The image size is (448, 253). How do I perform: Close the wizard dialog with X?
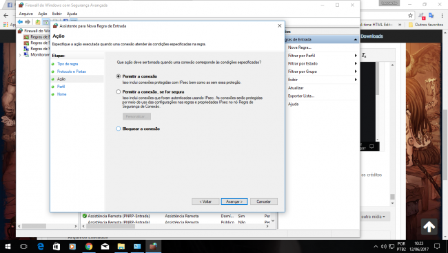(279, 26)
